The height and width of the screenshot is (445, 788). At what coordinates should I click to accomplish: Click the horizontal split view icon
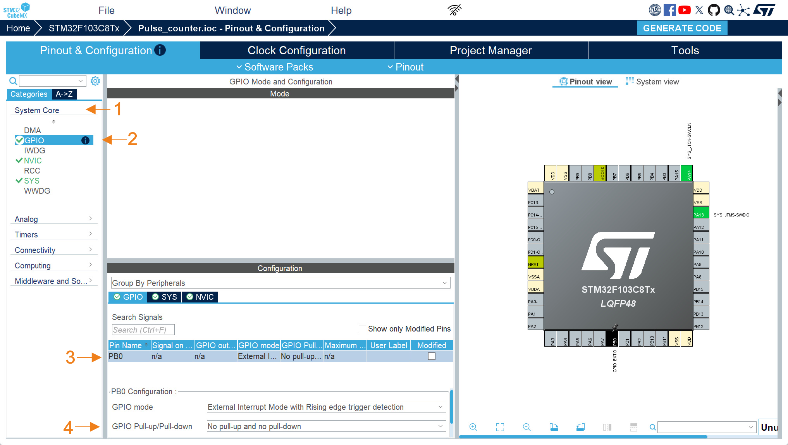pos(634,427)
